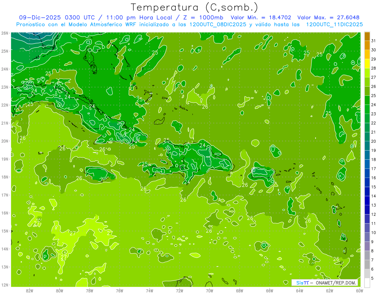Click the "1200UTC_11DIC2025" valid-until time
Image resolution: width=382 pixels, height=295 pixels.
coord(334,25)
